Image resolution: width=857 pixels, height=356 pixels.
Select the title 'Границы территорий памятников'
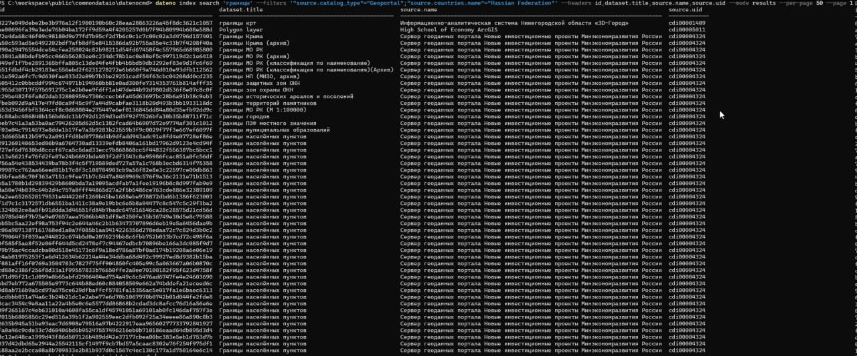click(267, 104)
